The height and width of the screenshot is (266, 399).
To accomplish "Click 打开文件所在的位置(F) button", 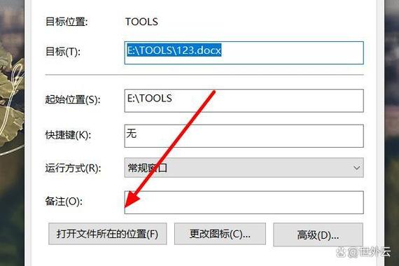I will (x=108, y=234).
